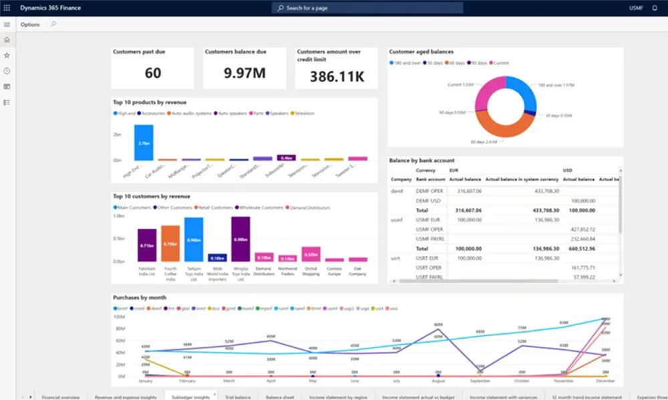This screenshot has height=400, width=668.
Task: Click the Customers balance due tile
Action: 244,67
